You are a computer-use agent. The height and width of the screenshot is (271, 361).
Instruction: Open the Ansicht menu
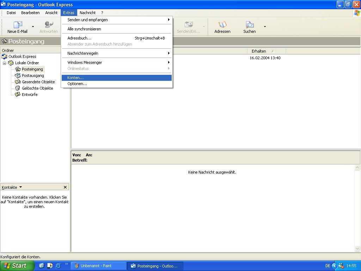[51, 13]
